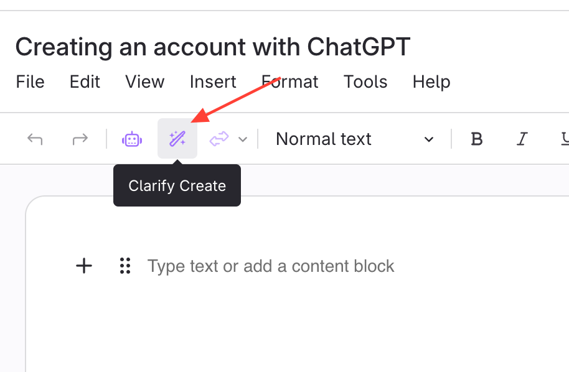
Task: Click the six-dot block drag handle
Action: pos(125,266)
